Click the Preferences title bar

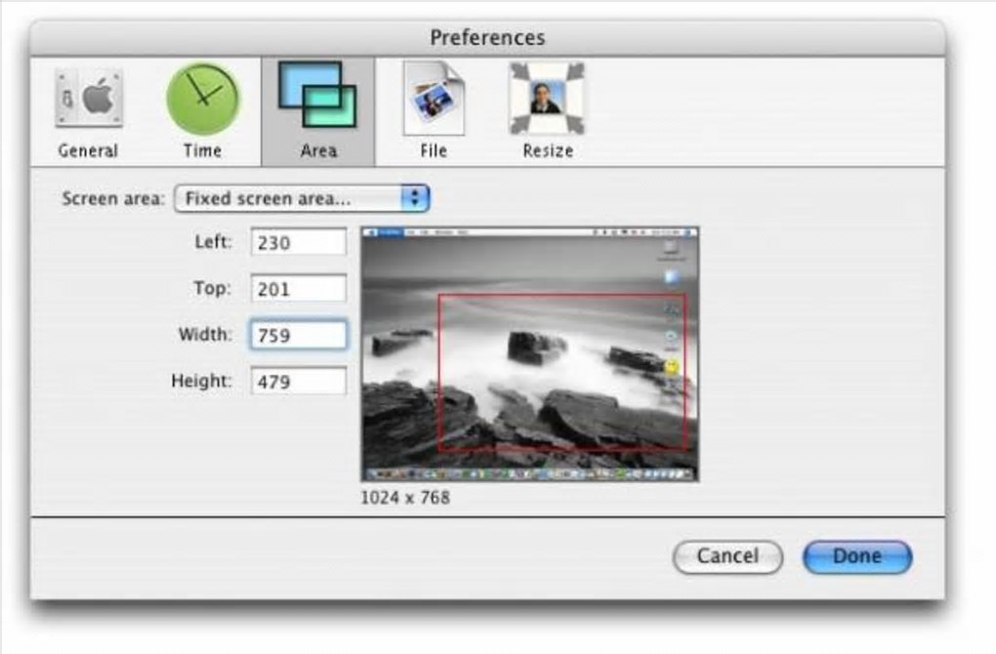pyautogui.click(x=487, y=37)
